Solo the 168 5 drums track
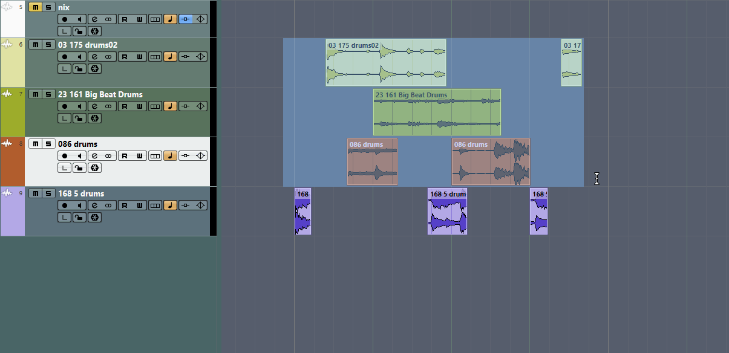Viewport: 729px width, 353px height. (x=47, y=193)
